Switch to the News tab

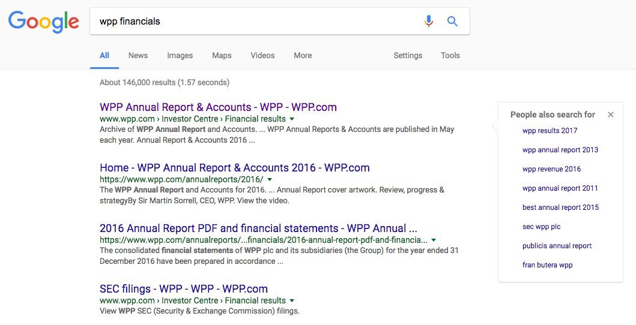(138, 55)
